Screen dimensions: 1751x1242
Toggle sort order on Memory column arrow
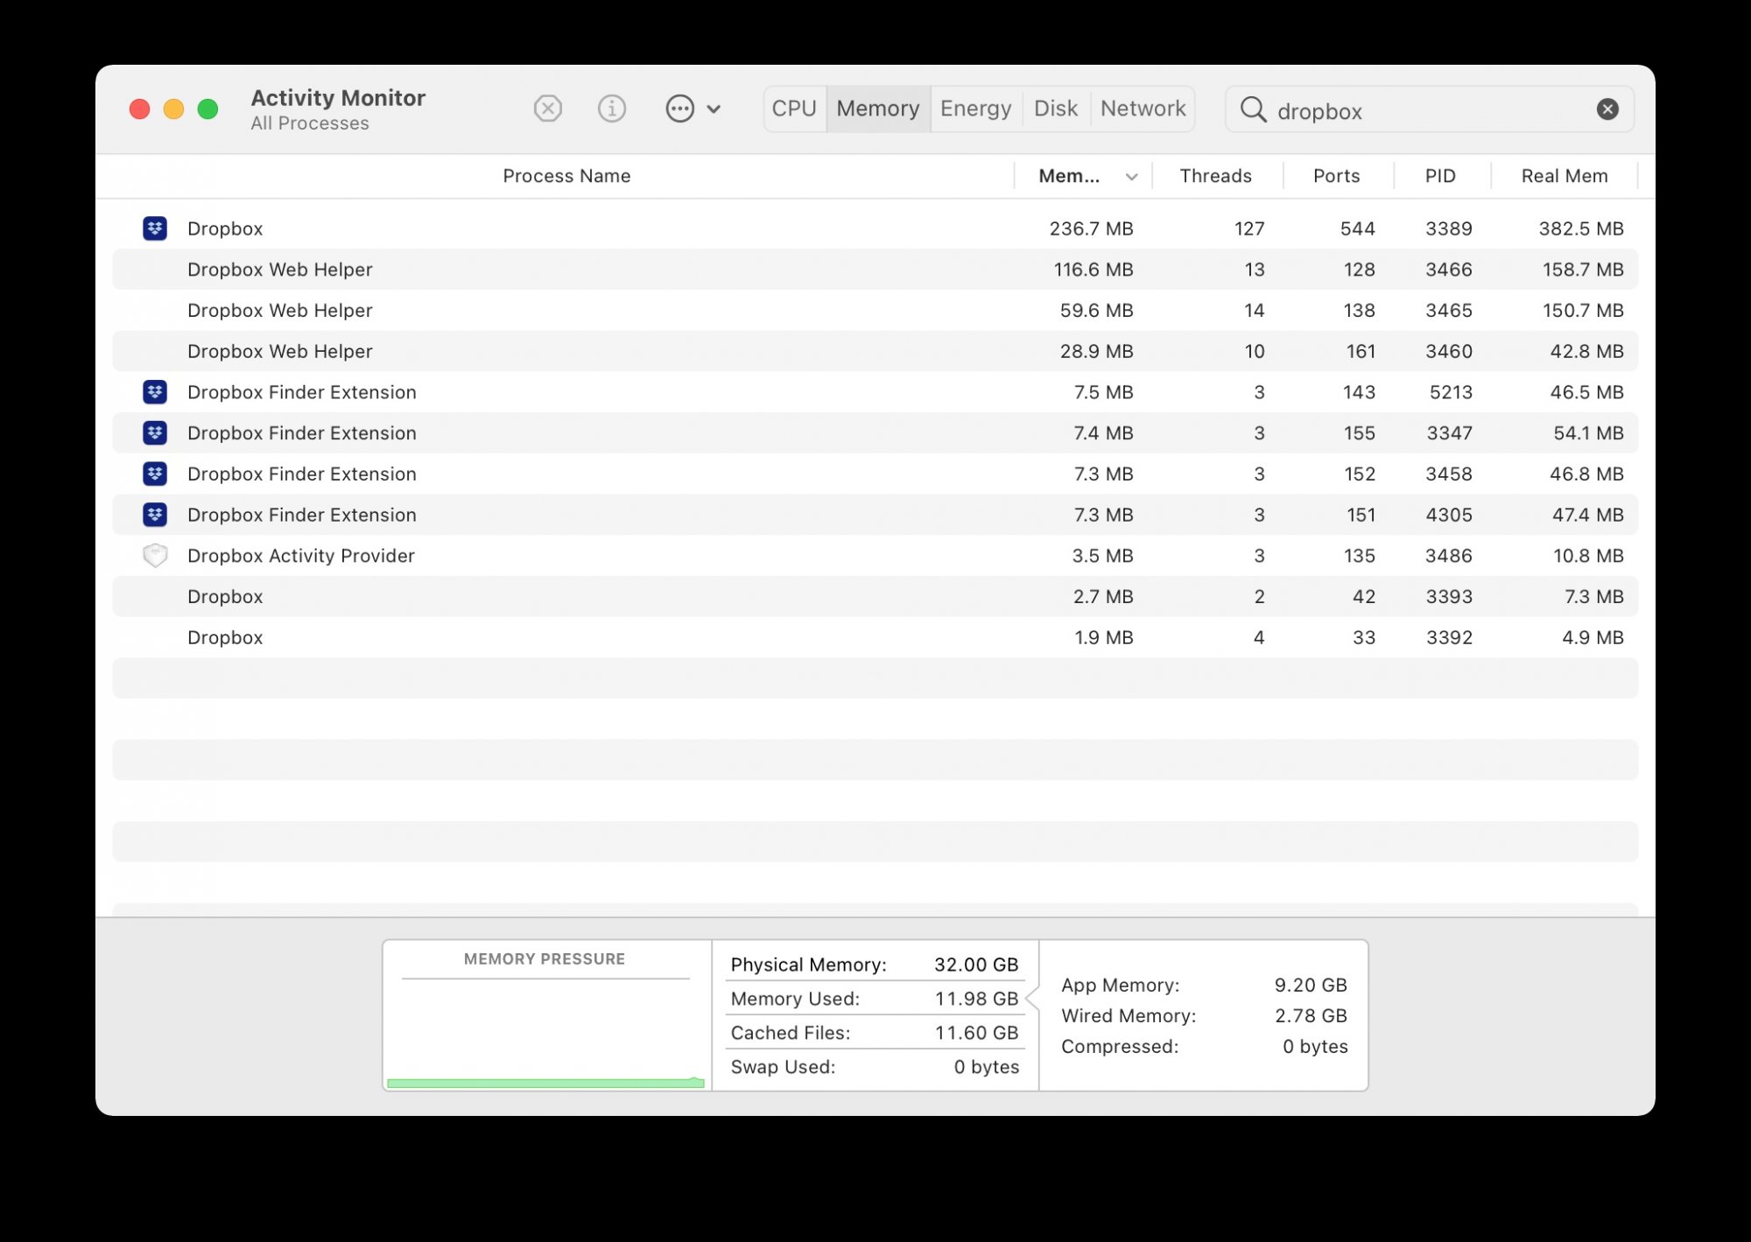(1131, 177)
